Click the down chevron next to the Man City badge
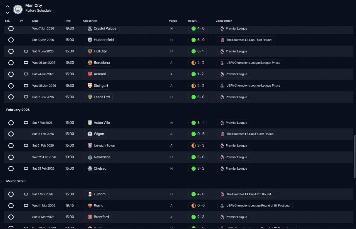 (8, 12)
